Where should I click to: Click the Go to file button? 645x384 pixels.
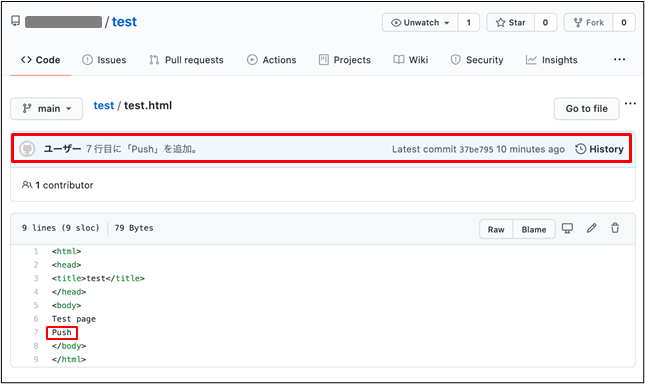click(x=586, y=109)
